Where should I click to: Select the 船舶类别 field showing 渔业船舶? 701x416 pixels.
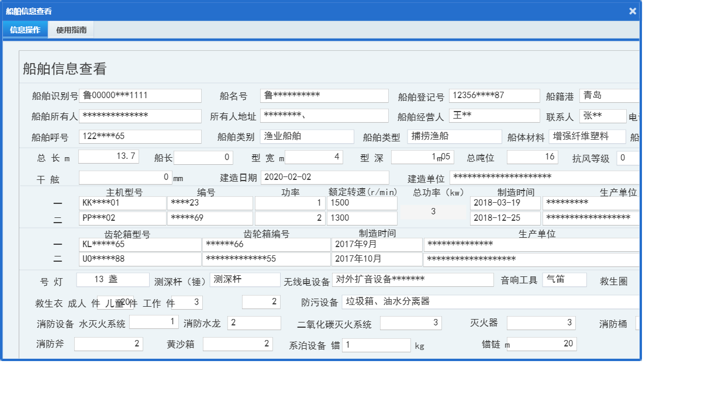(x=307, y=136)
